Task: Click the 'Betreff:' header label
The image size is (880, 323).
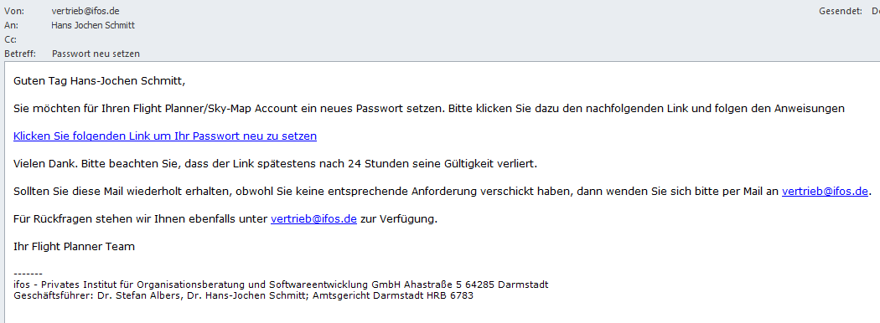Action: coord(20,54)
